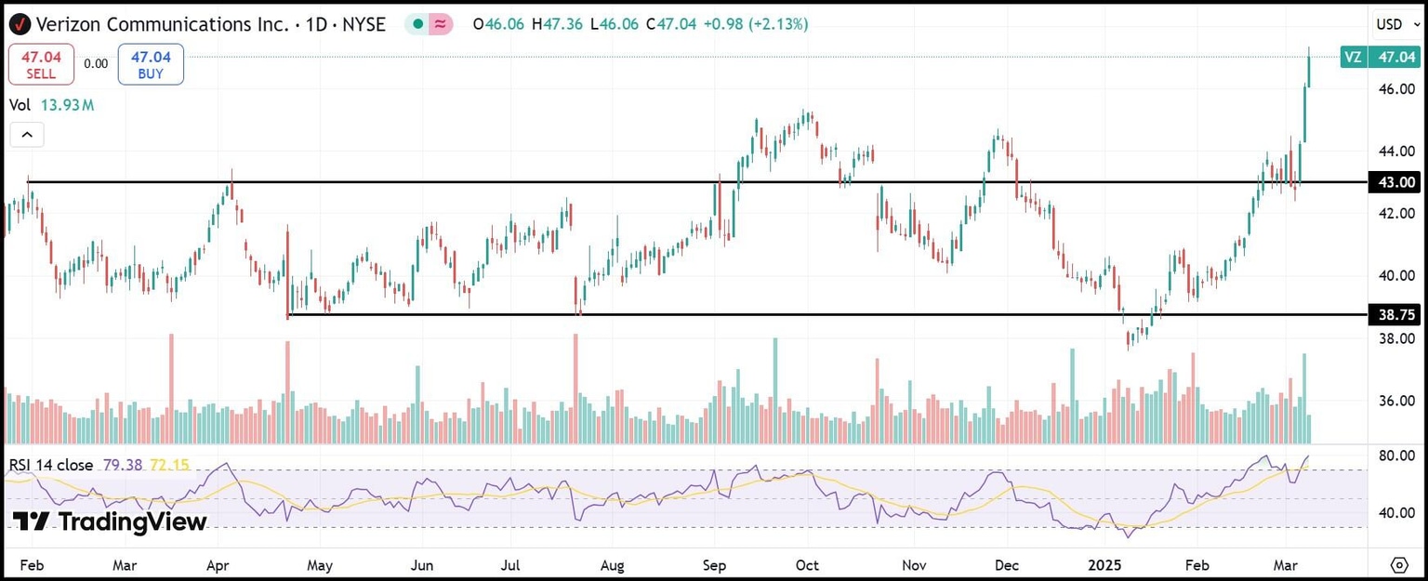Select the RSI 14 close legend
Viewport: 1428px width, 581px height.
pos(52,465)
